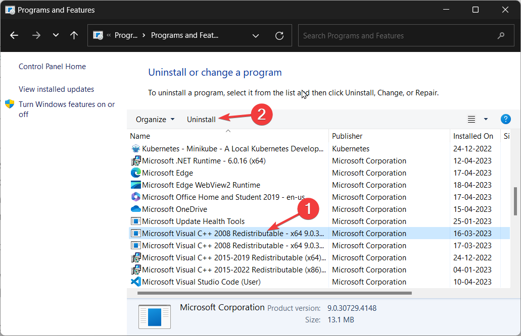
Task: Open the blue Help icon
Action: pyautogui.click(x=505, y=119)
